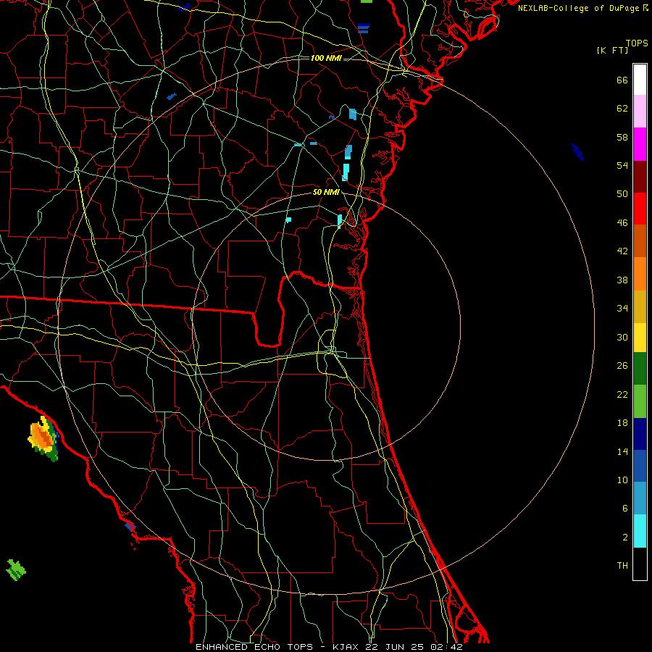Click the legend value 62
Viewport: 652px width, 652px height.
tap(622, 109)
